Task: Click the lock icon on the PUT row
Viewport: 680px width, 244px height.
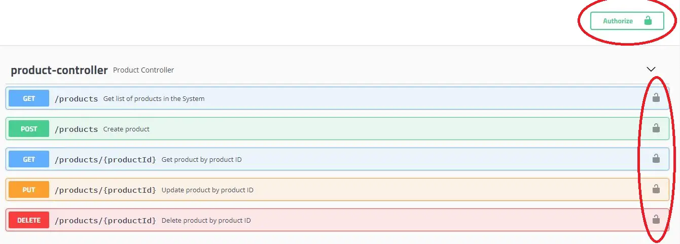Action: (656, 189)
